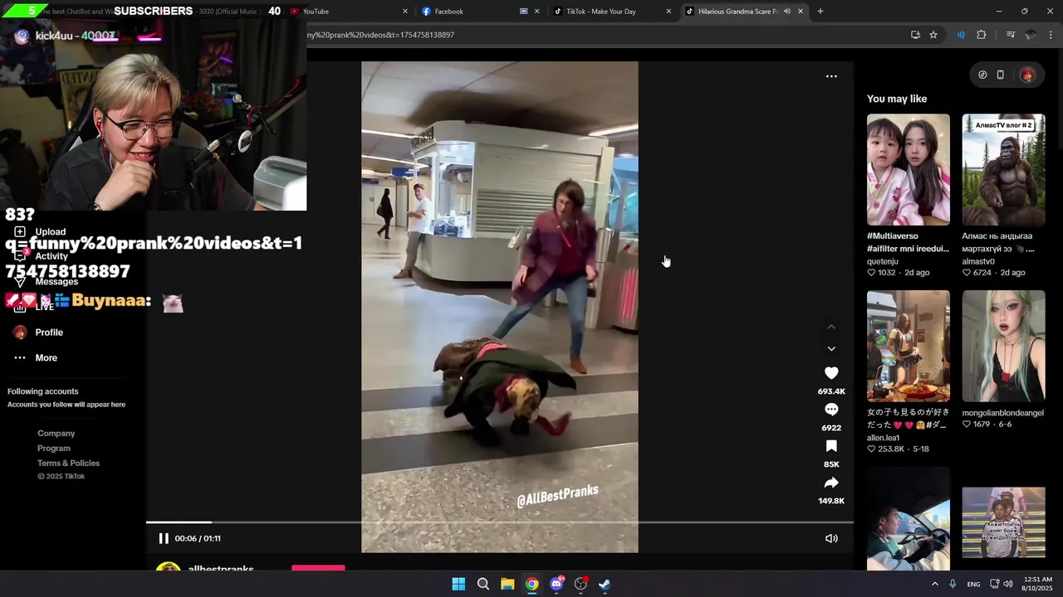Image resolution: width=1063 pixels, height=597 pixels.
Task: Open the Terms & Policies footer link
Action: pos(68,464)
